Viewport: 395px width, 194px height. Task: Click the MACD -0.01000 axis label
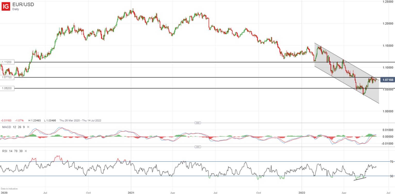(x=388, y=144)
